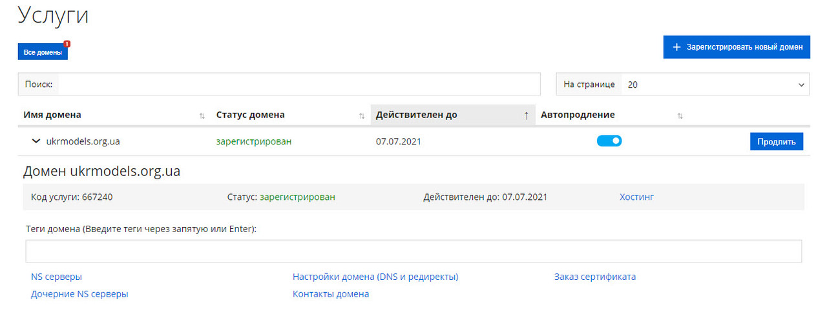
Task: Toggle auto-renewal switch for ukrmodels.org.ua
Action: point(609,141)
